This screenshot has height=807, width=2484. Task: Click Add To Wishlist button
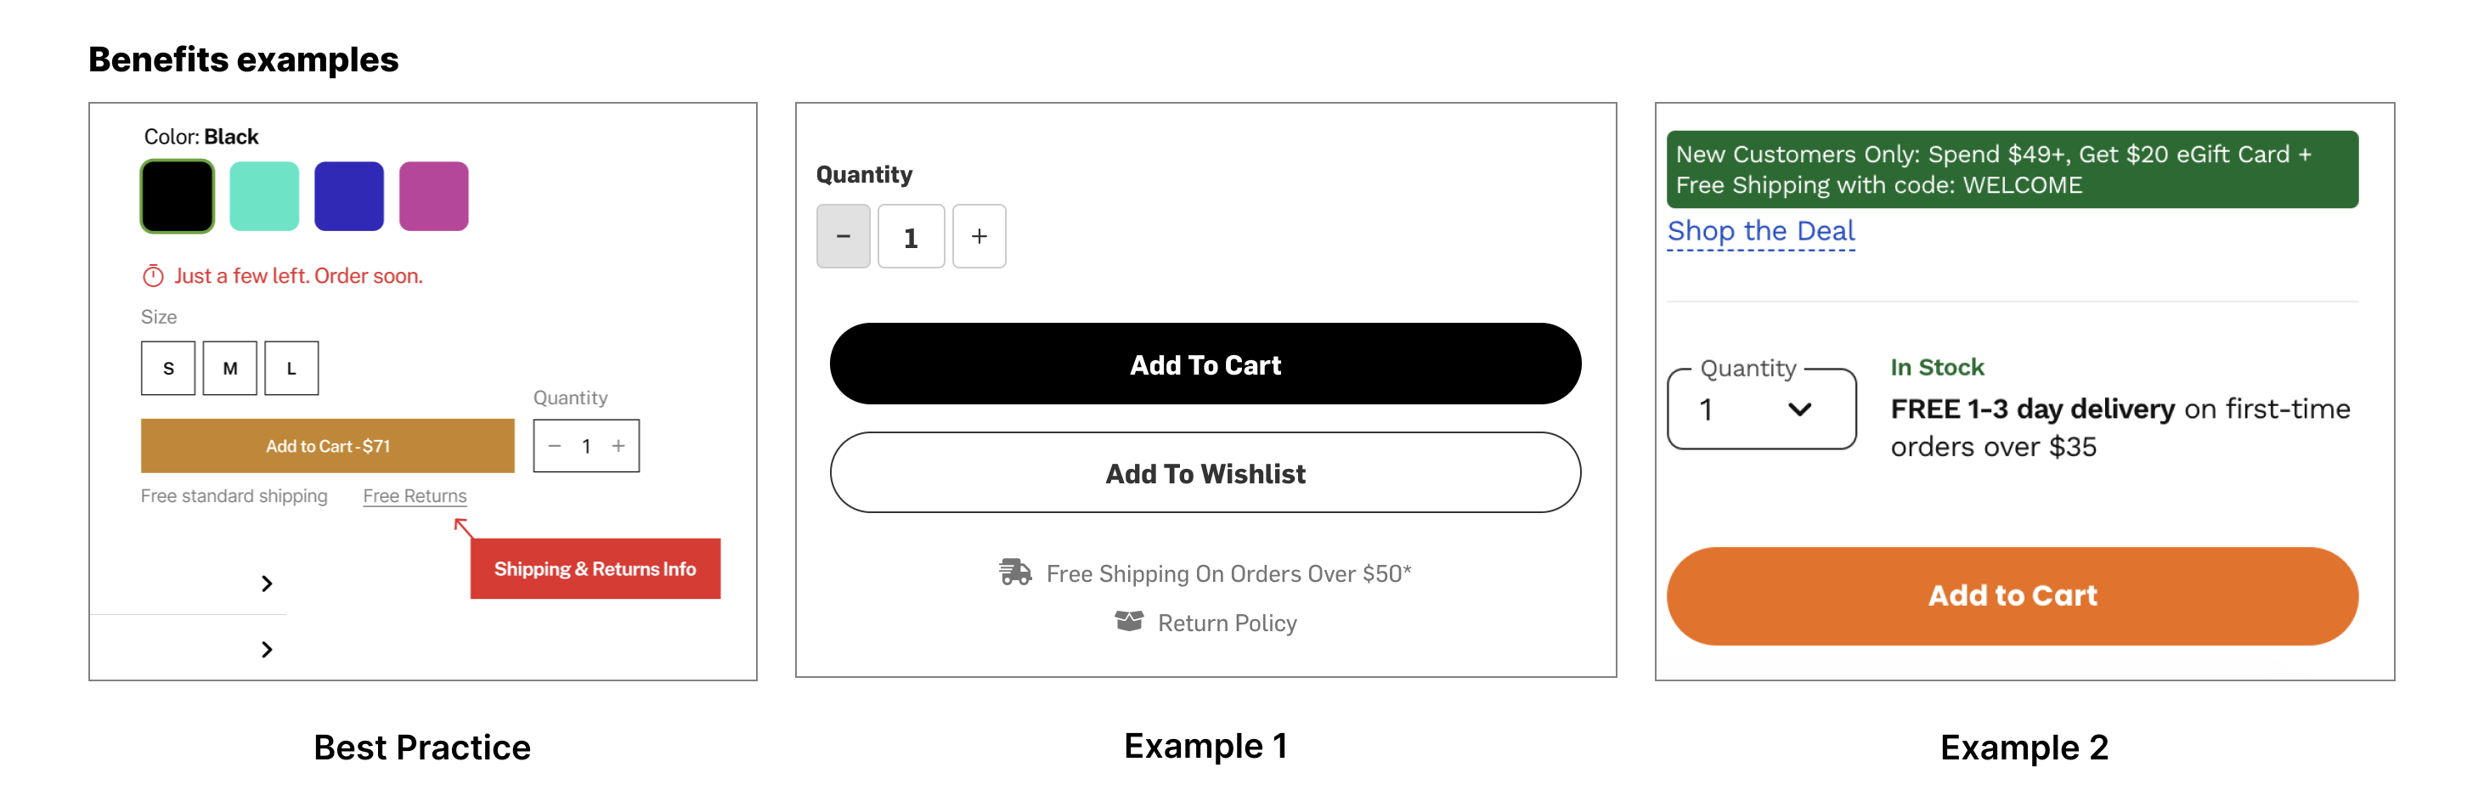[x=1205, y=473]
